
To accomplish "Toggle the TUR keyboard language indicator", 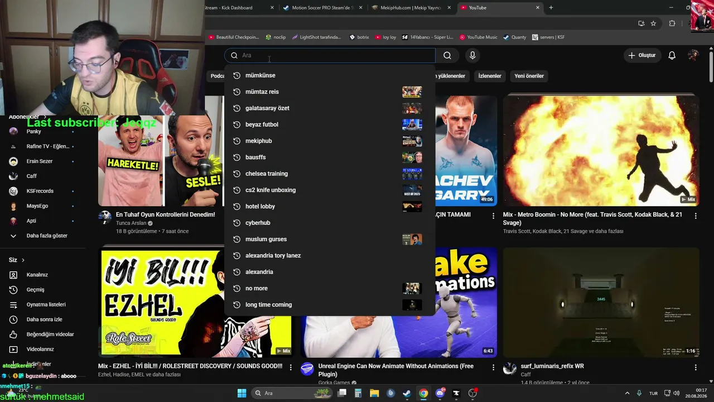I will (653, 393).
